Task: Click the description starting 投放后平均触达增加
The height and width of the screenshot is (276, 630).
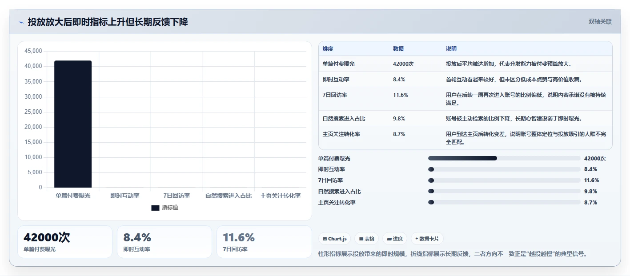Action: (x=509, y=64)
